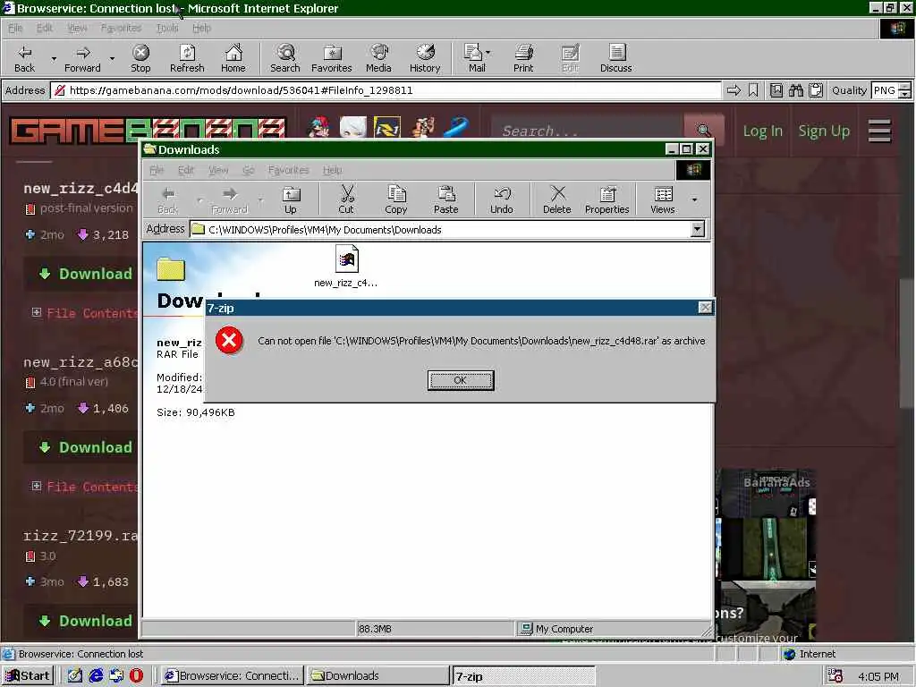
Task: Open Edit menu in Downloads window
Action: point(186,170)
